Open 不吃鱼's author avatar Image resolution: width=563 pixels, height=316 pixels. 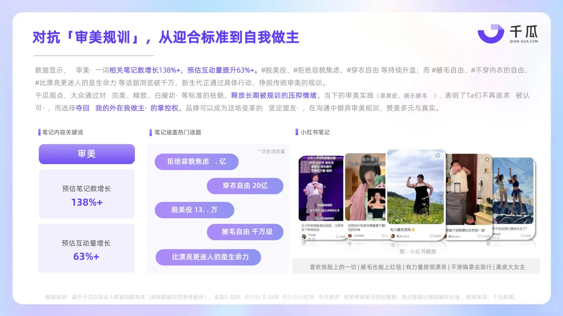[303, 236]
